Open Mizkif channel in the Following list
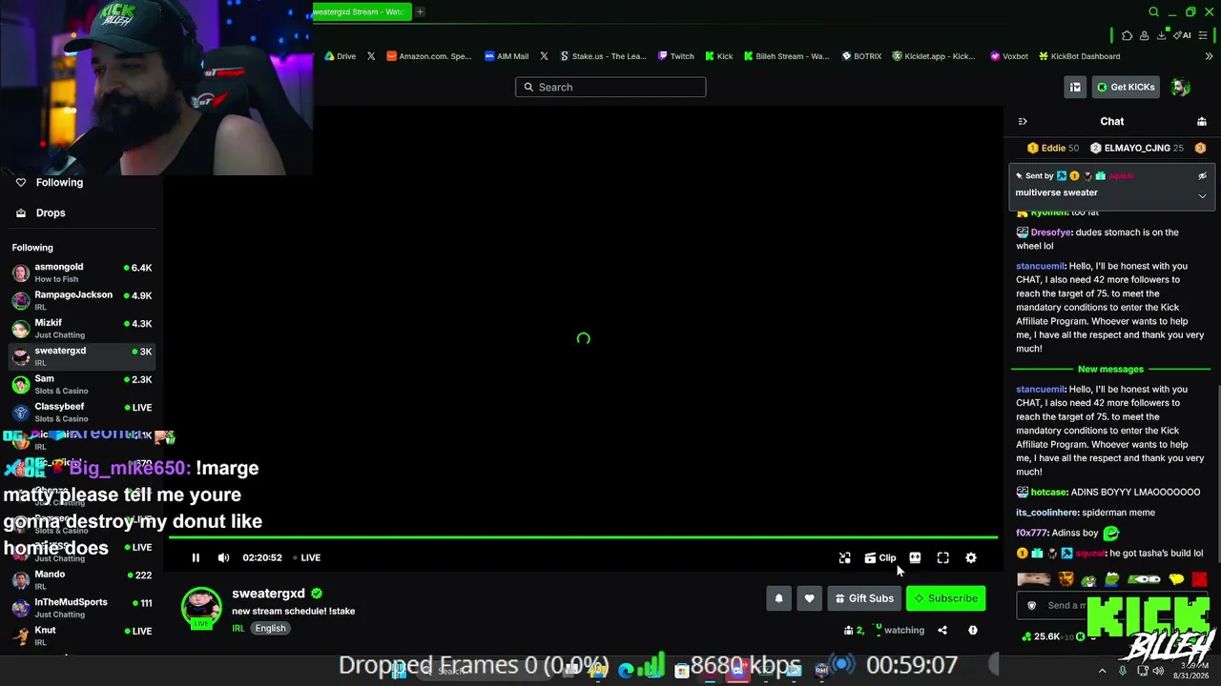1221x686 pixels. tap(82, 329)
